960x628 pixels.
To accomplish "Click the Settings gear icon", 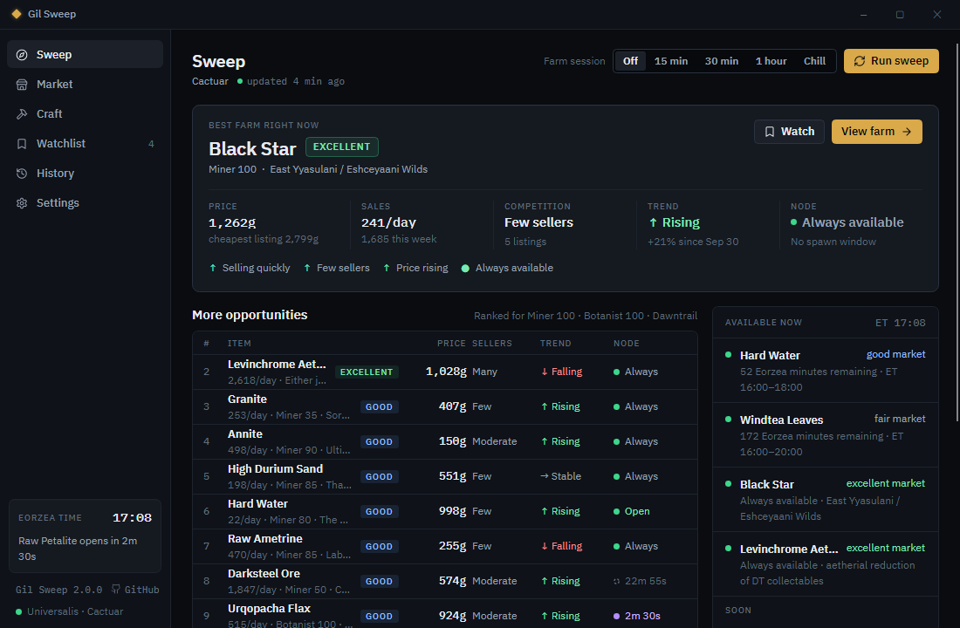I will pos(22,203).
